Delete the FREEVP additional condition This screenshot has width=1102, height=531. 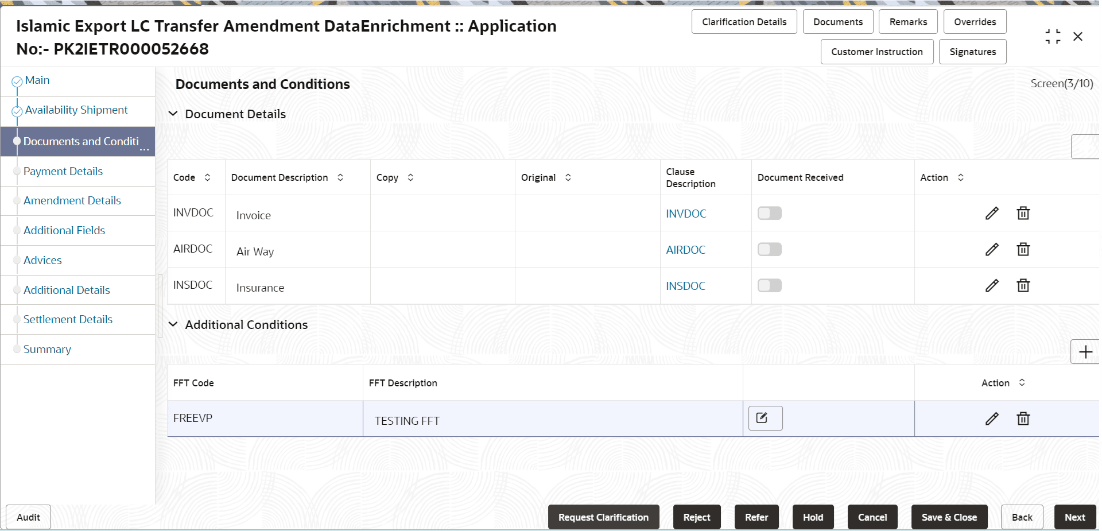point(1023,418)
